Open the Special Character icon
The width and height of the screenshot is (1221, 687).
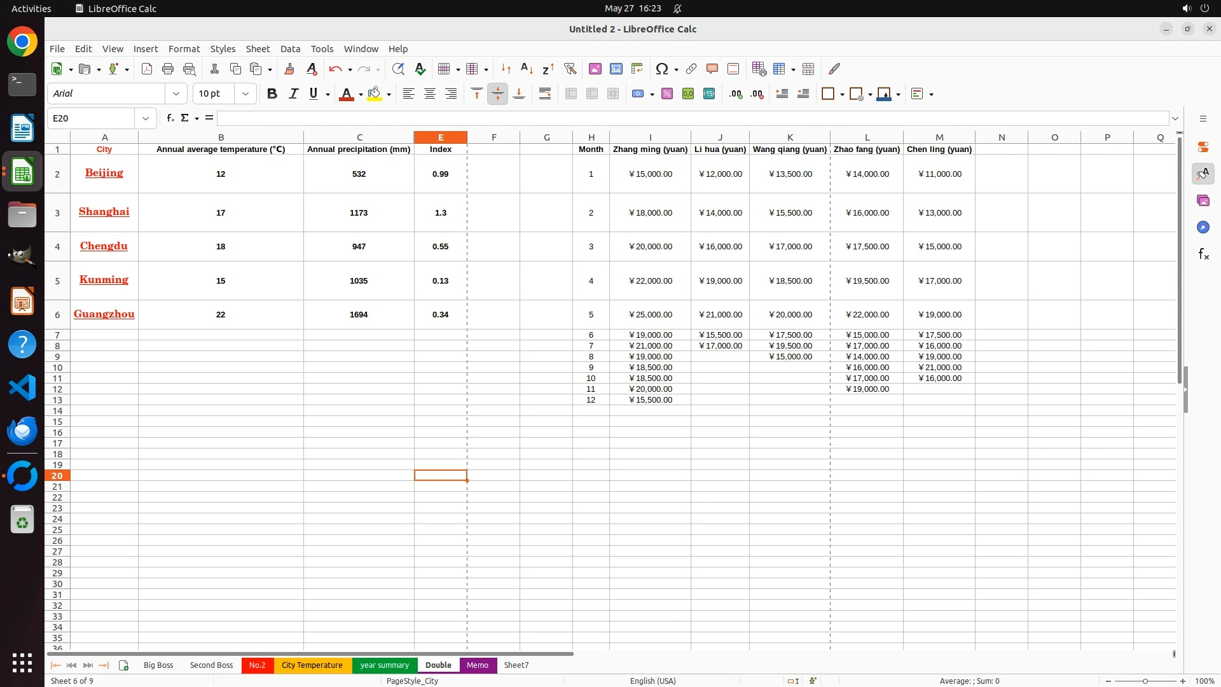(x=661, y=69)
